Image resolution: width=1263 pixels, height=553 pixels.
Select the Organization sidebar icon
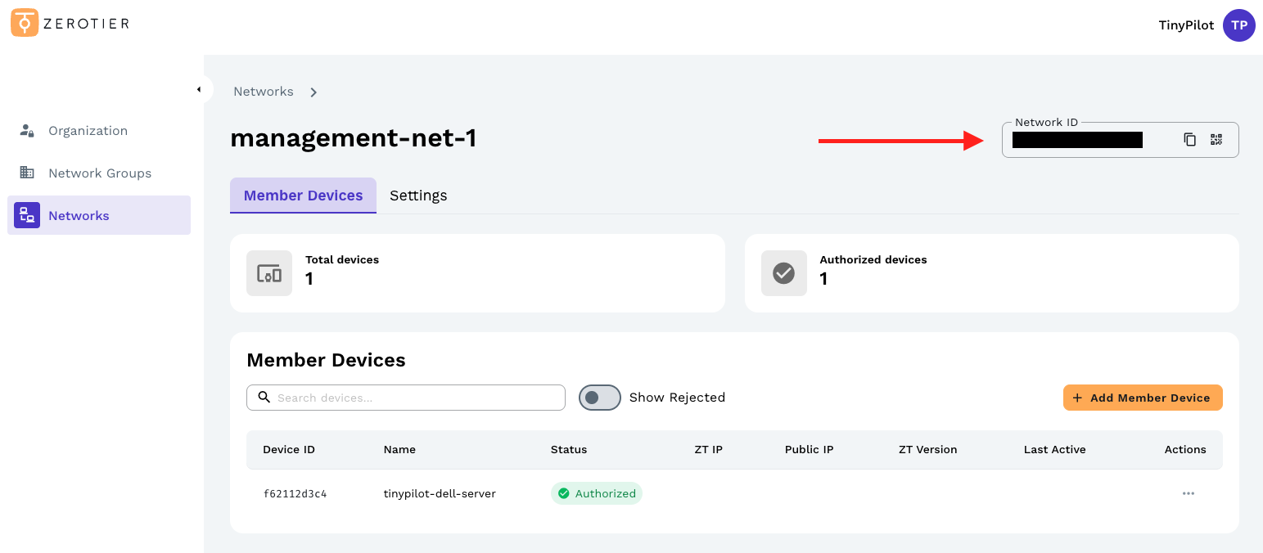coord(26,130)
